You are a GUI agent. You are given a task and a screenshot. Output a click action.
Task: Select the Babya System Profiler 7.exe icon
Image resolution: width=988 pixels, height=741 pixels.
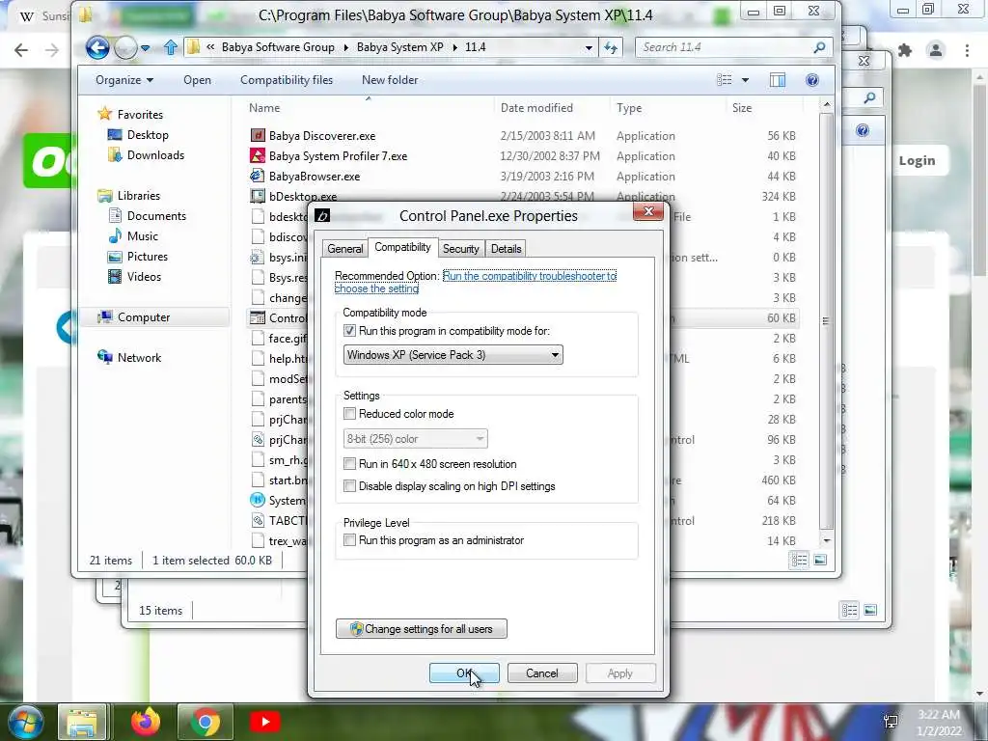[257, 155]
